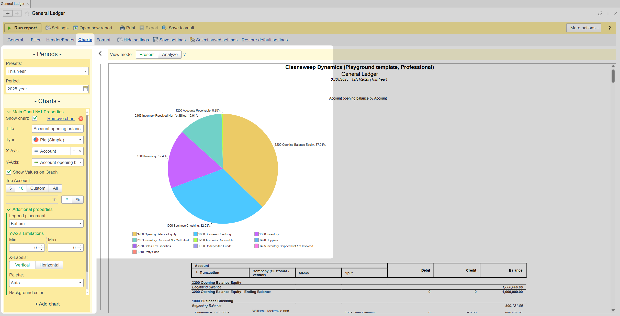Star General Ledger as favorite

[x=27, y=13]
